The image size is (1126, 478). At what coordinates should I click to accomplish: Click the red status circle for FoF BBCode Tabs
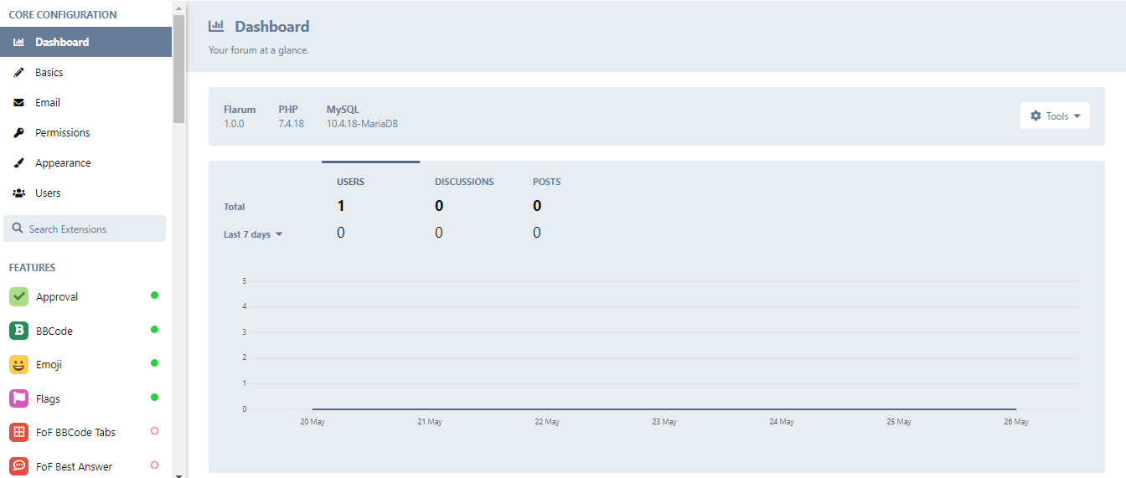[x=154, y=431]
